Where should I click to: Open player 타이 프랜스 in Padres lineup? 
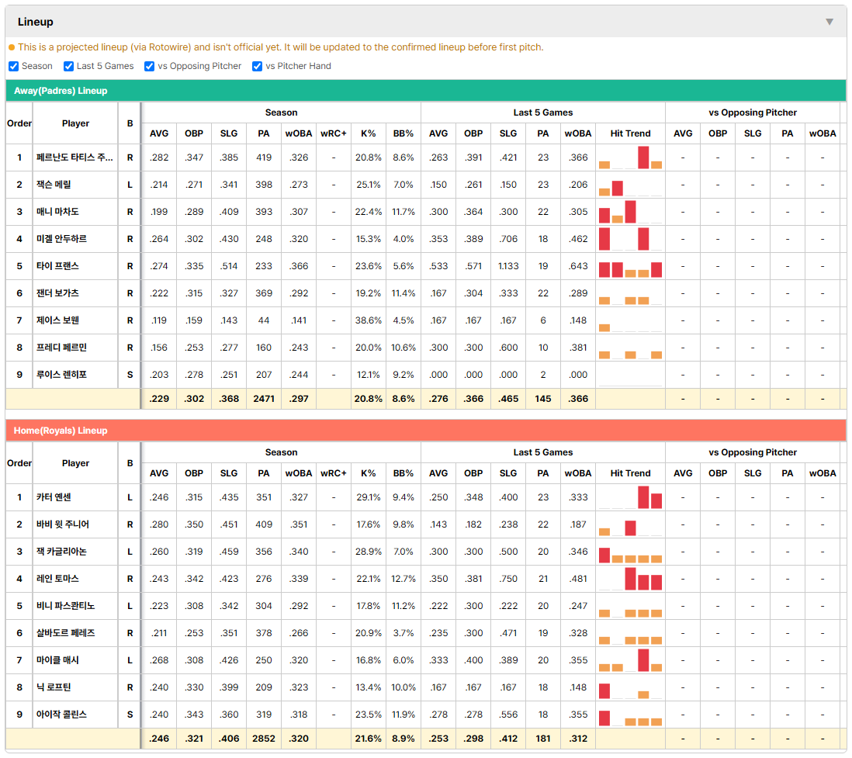[57, 265]
